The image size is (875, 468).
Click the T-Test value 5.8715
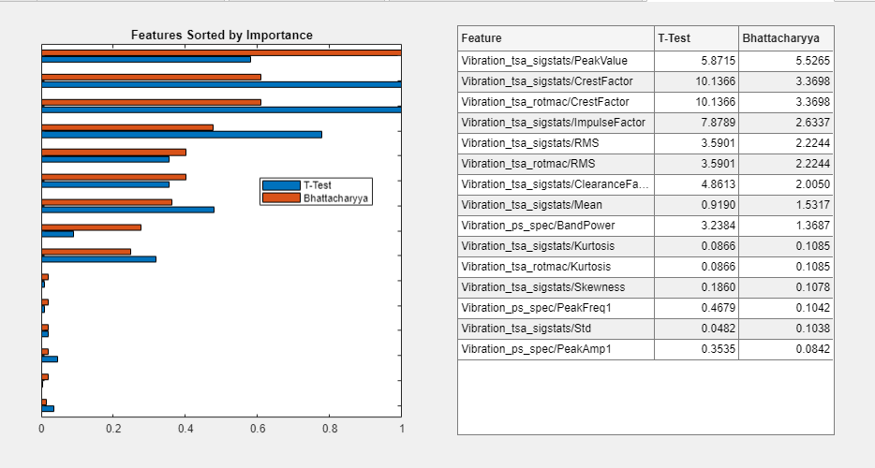[x=696, y=60]
